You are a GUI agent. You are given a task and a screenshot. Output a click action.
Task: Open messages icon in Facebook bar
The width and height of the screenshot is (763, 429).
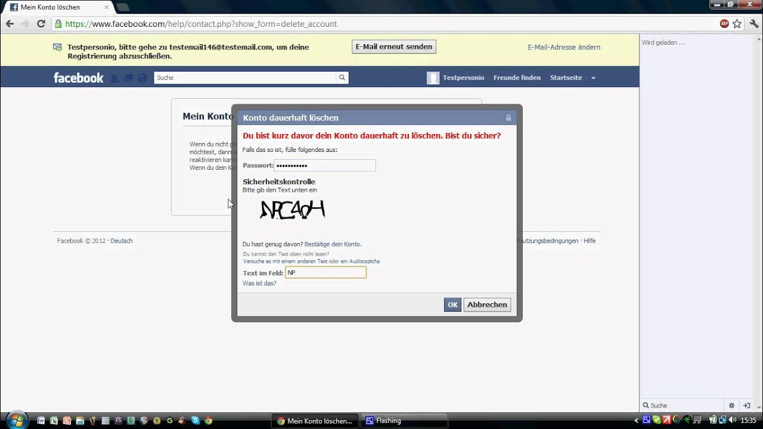pyautogui.click(x=128, y=78)
